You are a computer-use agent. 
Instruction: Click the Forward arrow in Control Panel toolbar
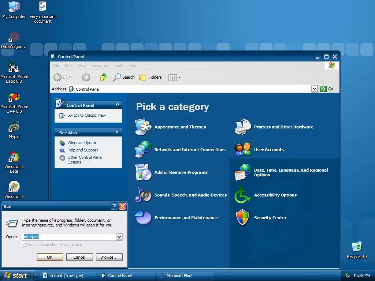tap(86, 77)
